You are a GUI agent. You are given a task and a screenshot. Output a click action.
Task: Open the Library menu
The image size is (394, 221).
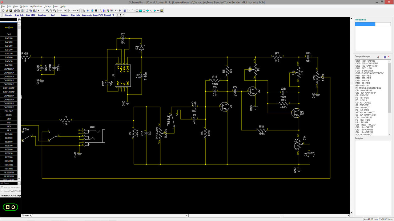point(47,6)
